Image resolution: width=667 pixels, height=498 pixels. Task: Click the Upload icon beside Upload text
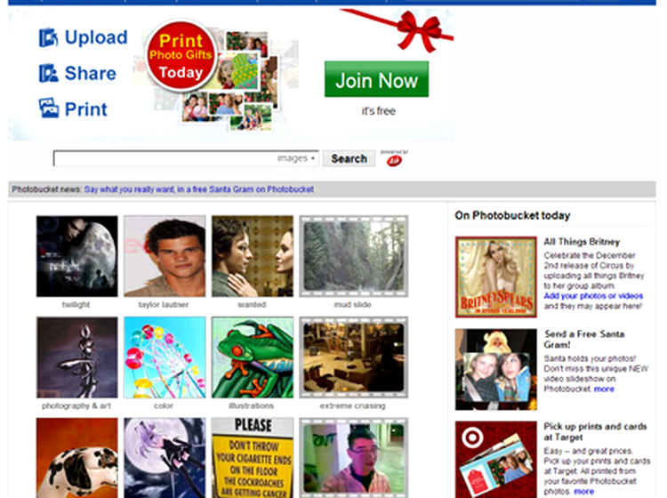pyautogui.click(x=48, y=37)
